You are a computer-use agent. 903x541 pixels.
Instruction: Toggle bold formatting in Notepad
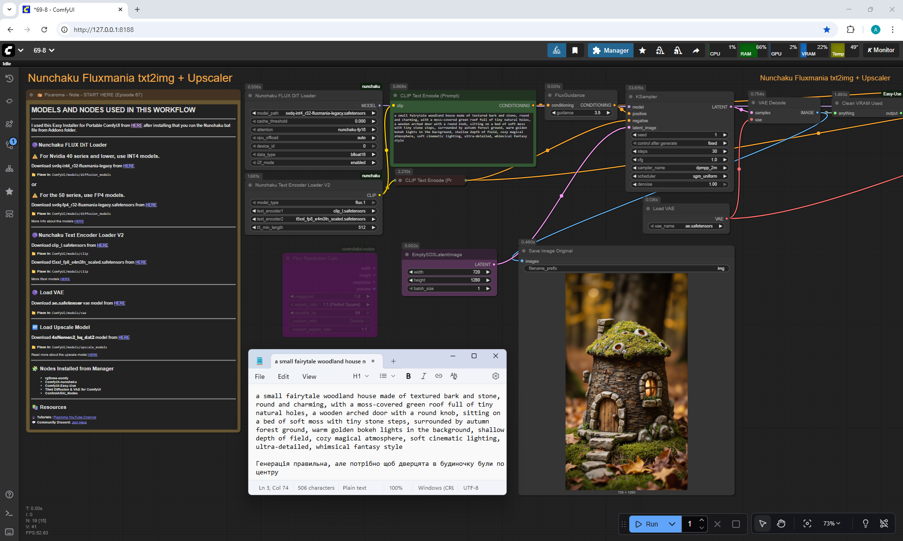(408, 376)
